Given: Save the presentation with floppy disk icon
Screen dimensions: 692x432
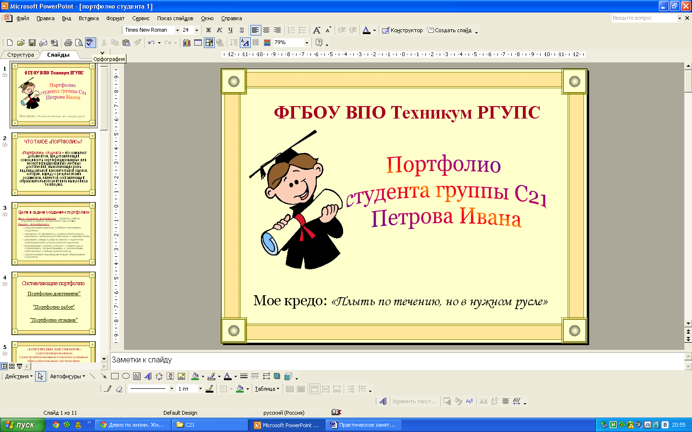Looking at the screenshot, I should [x=32, y=43].
